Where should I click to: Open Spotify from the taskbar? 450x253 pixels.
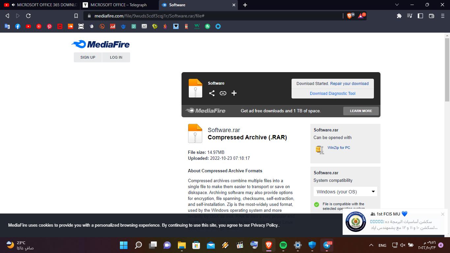tap(283, 245)
